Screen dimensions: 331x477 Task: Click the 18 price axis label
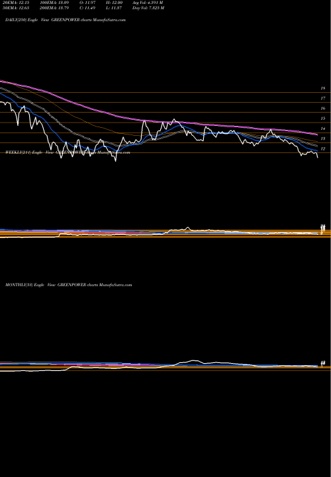tap(323, 88)
